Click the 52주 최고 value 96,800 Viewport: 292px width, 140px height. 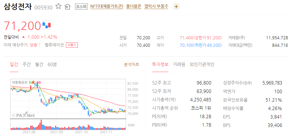click(204, 83)
